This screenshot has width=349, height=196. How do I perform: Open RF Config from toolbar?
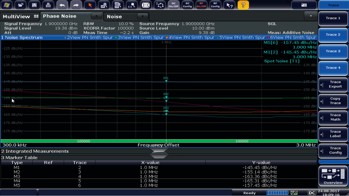215,5
